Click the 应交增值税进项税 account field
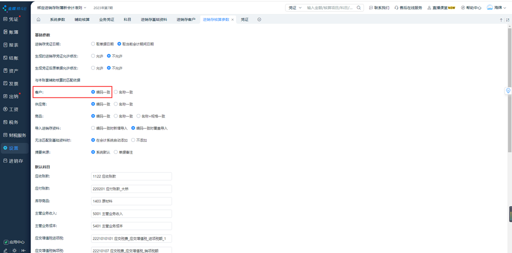512x253 pixels. click(x=131, y=238)
